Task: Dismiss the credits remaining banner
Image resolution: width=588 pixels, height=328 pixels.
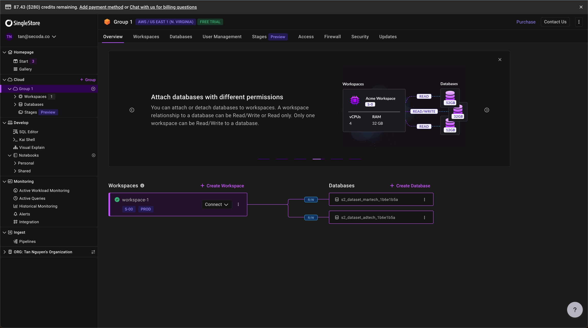Action: (x=581, y=7)
